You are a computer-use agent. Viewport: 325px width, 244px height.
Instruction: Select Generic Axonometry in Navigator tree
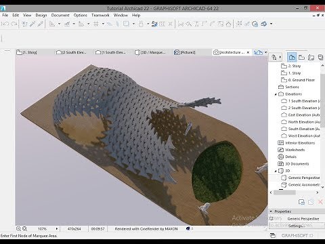[x=301, y=185]
